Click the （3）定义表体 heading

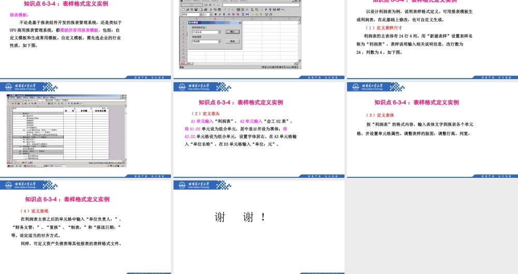pos(380,115)
